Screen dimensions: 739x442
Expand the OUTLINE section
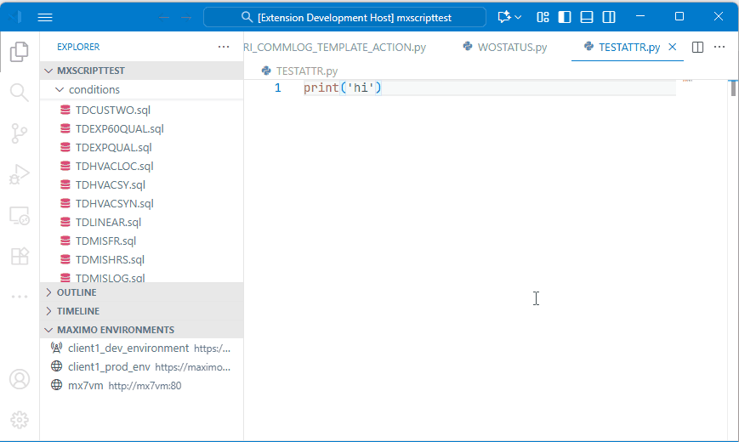click(x=141, y=292)
